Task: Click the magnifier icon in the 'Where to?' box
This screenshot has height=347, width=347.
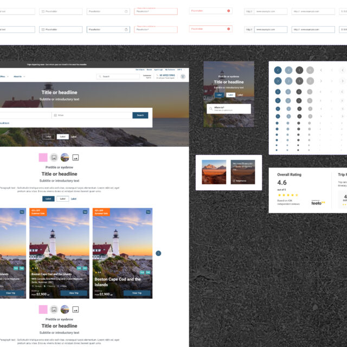Action: [211, 108]
